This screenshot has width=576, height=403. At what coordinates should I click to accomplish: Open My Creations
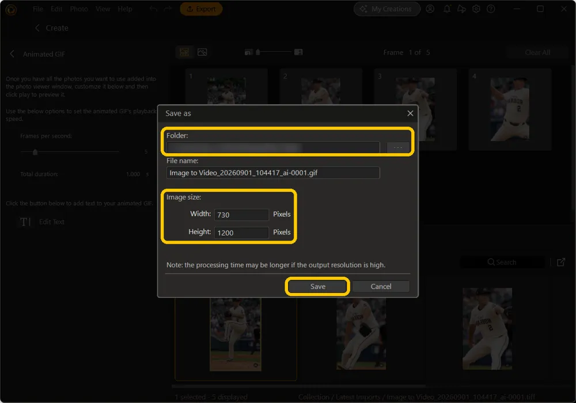tap(386, 9)
